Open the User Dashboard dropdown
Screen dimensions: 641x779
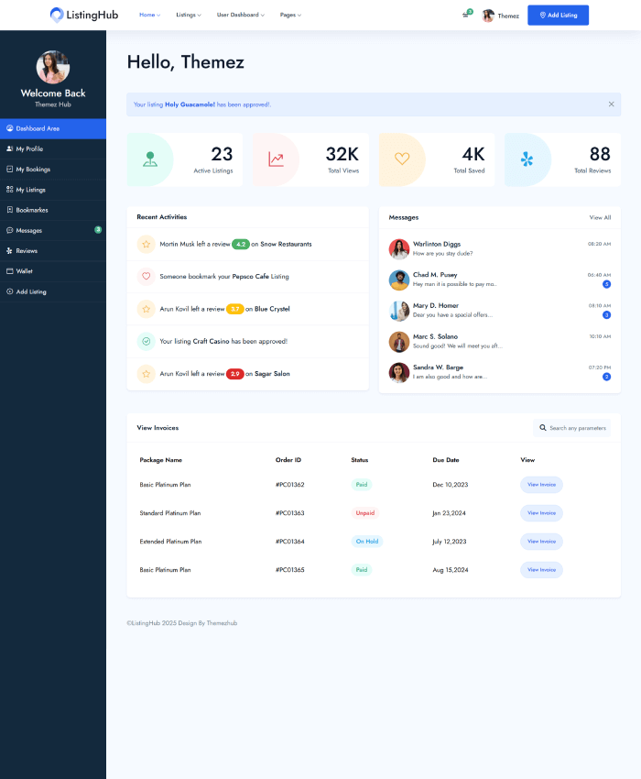tap(240, 16)
